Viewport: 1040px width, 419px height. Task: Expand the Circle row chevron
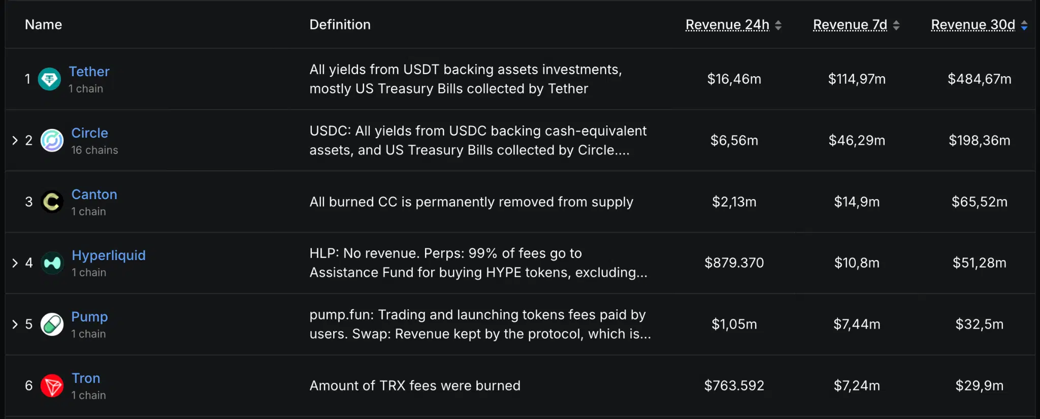15,140
